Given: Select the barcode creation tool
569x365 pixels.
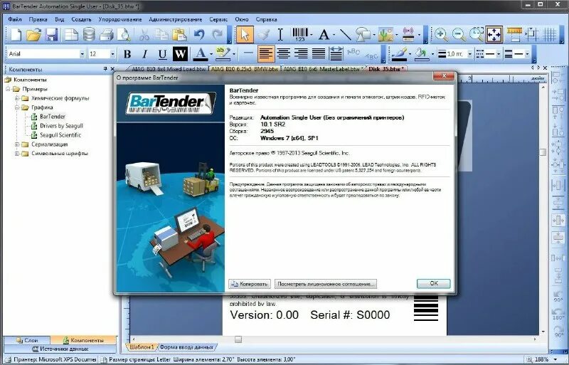Looking at the screenshot, I should (300, 35).
